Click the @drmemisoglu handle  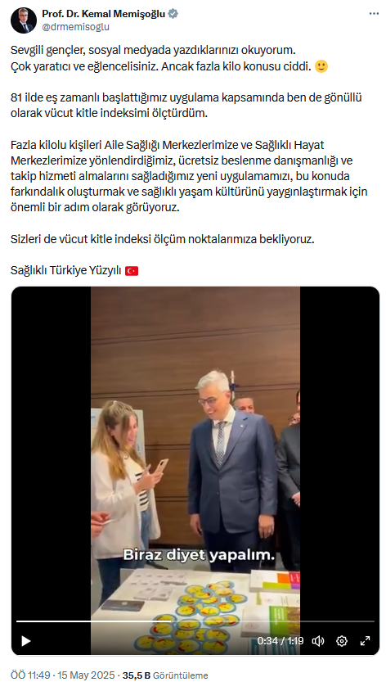coord(76,27)
